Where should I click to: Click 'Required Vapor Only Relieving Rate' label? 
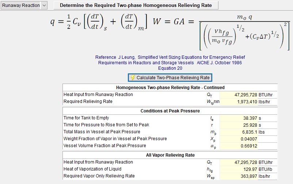click(x=99, y=176)
